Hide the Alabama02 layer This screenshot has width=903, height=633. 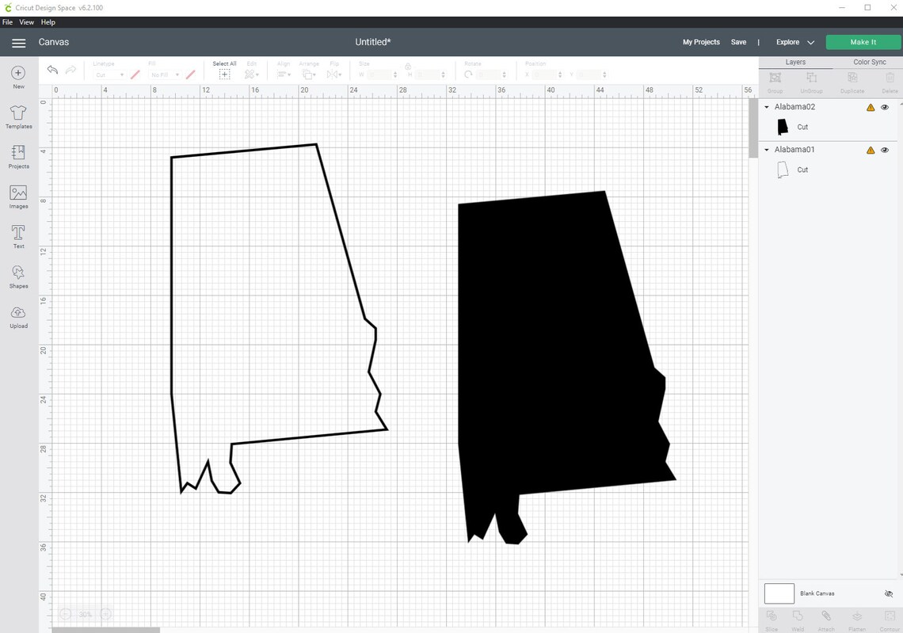tap(885, 107)
